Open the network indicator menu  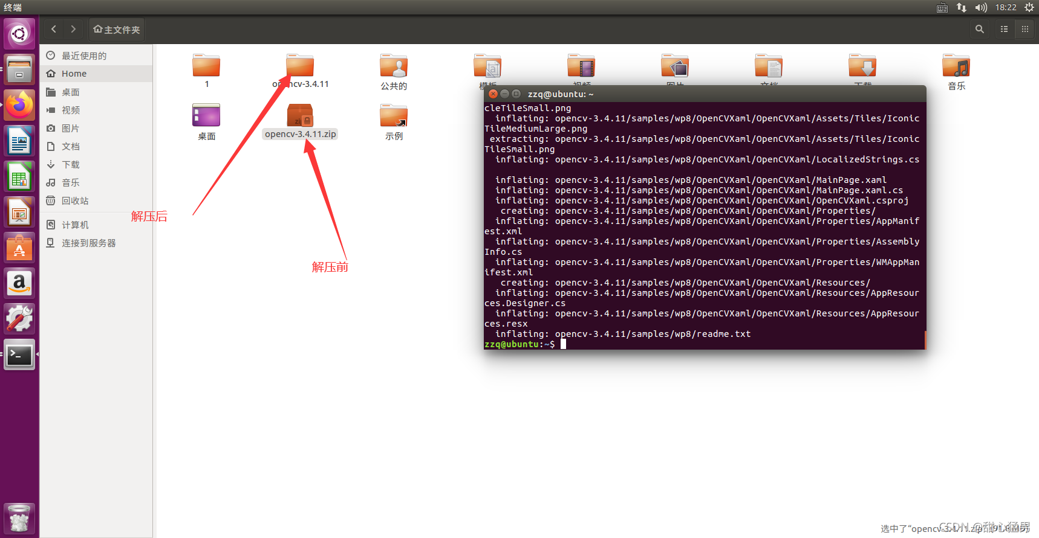(x=962, y=7)
